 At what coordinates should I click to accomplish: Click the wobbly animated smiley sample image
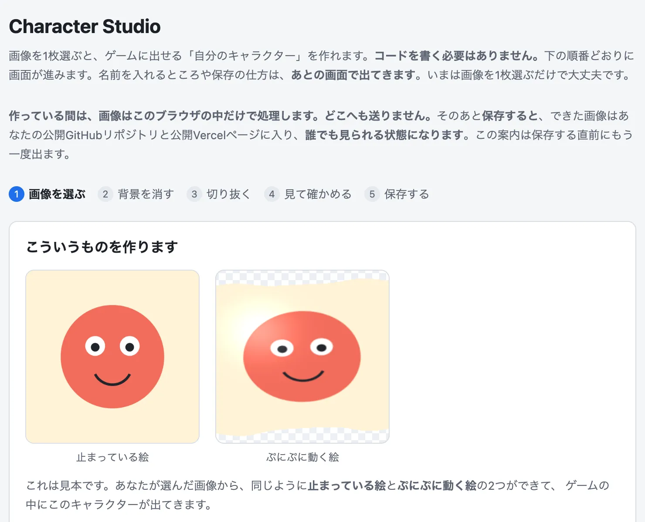click(302, 357)
